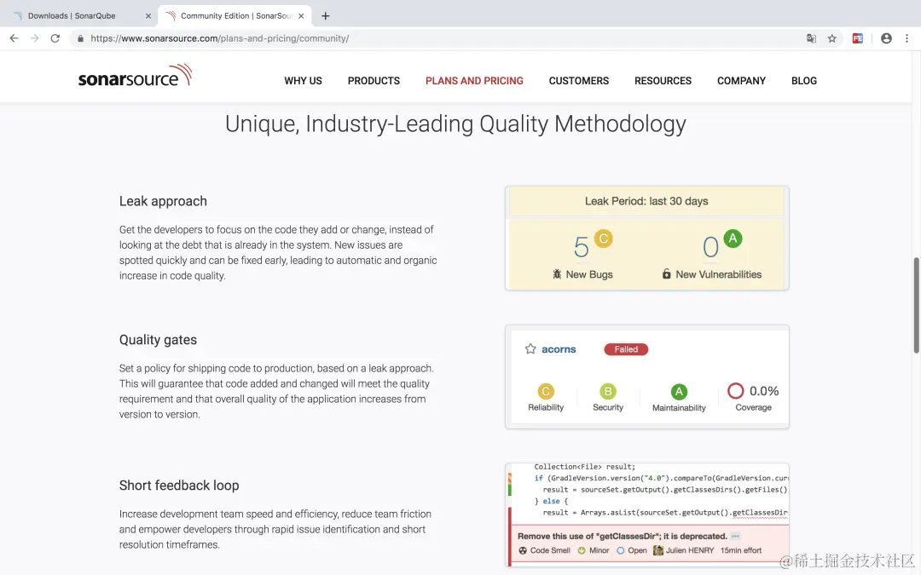Click the bug icon beside New Bugs

(x=557, y=274)
